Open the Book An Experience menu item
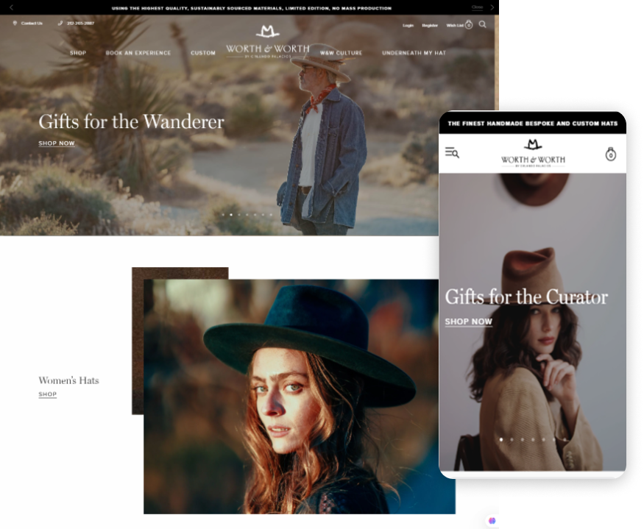This screenshot has height=529, width=644. point(138,53)
